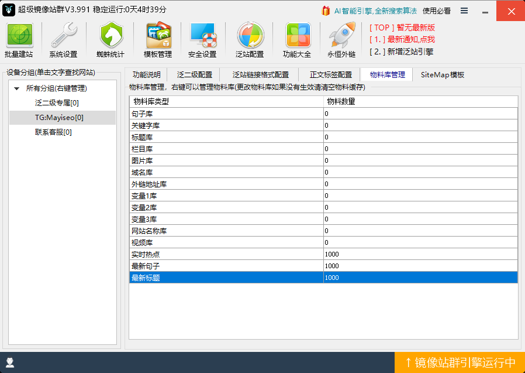Switch to the 泛二级配置 tab
Screen dimensions: 525x373
[195, 74]
